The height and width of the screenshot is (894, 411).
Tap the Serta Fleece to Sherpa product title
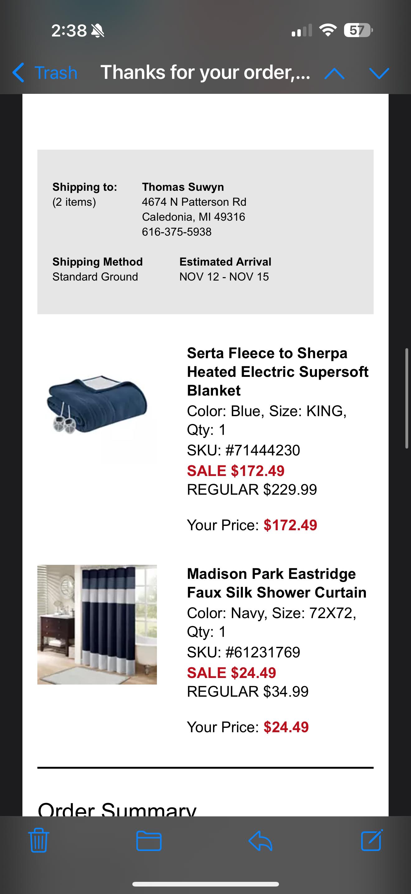click(x=278, y=372)
